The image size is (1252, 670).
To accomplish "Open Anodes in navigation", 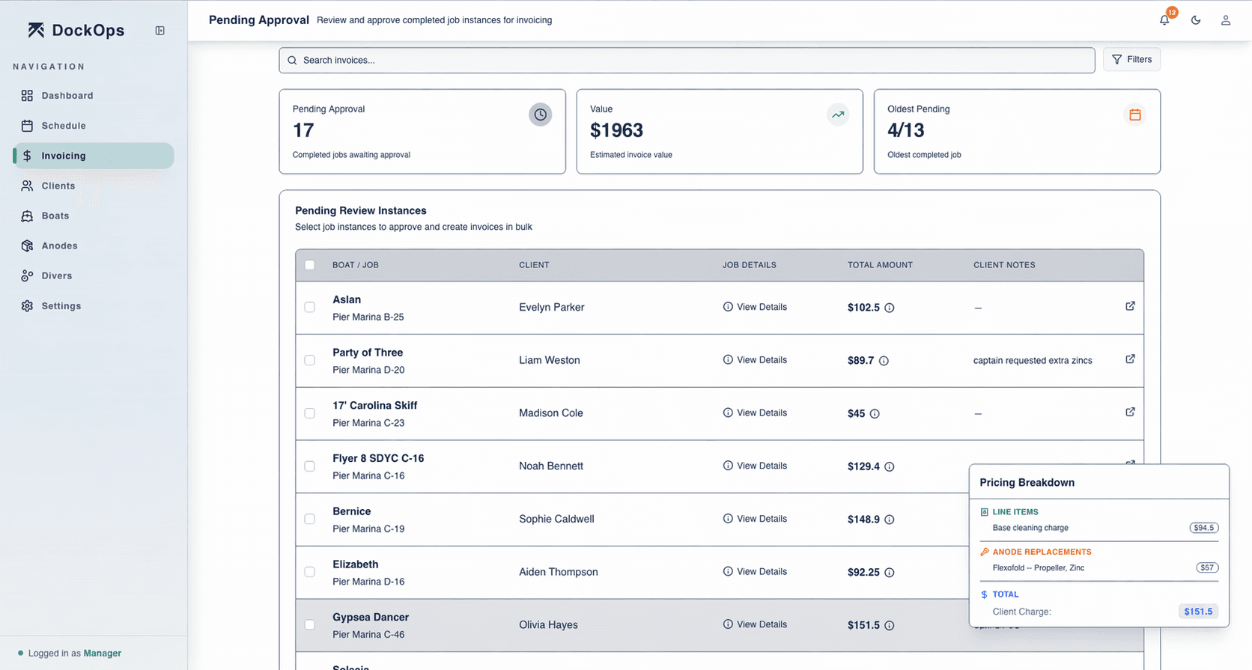I will tap(94, 246).
